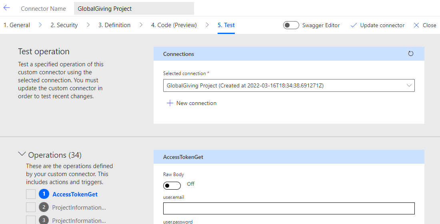This screenshot has width=440, height=224.
Task: Toggle the Swagger Editor switch
Action: click(291, 25)
